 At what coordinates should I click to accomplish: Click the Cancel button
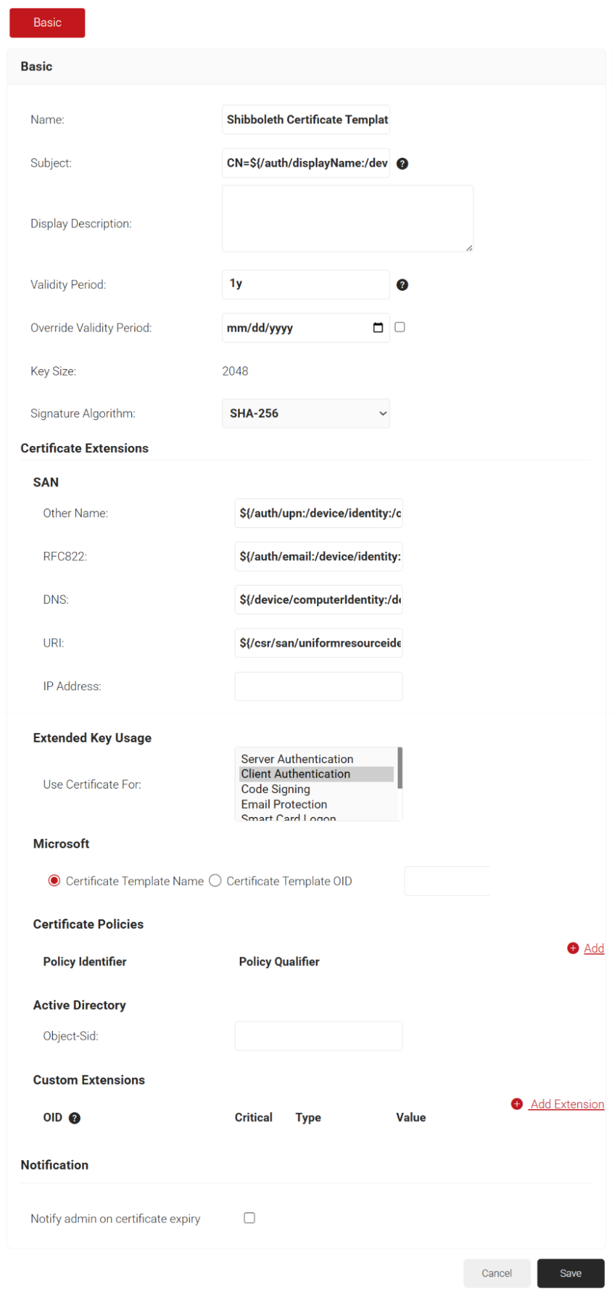tap(496, 1273)
